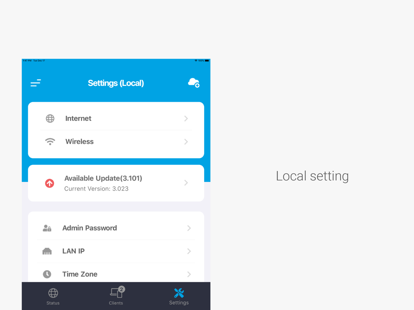Open Available Update(3.101) entry
Image resolution: width=414 pixels, height=310 pixels.
click(116, 183)
